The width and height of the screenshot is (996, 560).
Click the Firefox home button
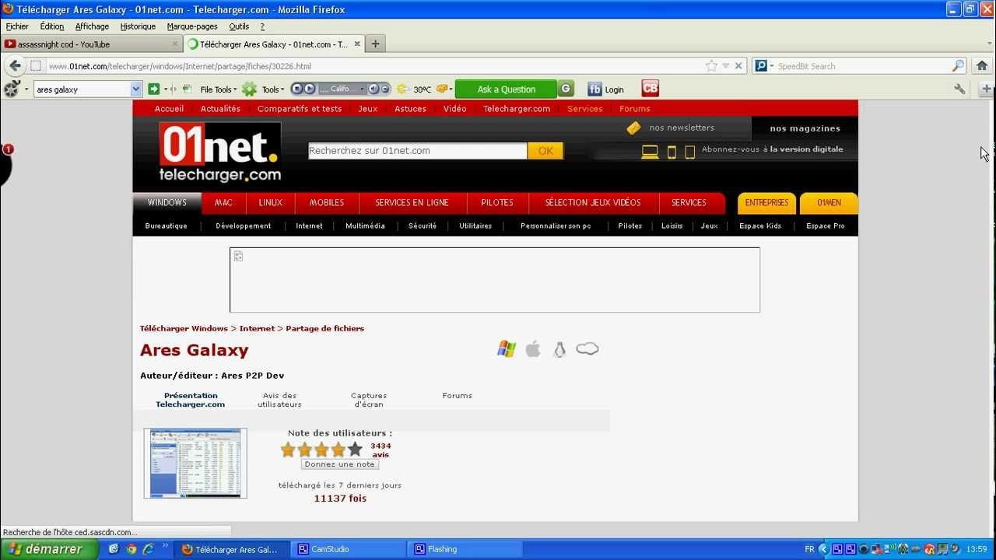[x=981, y=66]
